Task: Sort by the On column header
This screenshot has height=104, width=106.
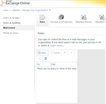Action: tap(43, 64)
